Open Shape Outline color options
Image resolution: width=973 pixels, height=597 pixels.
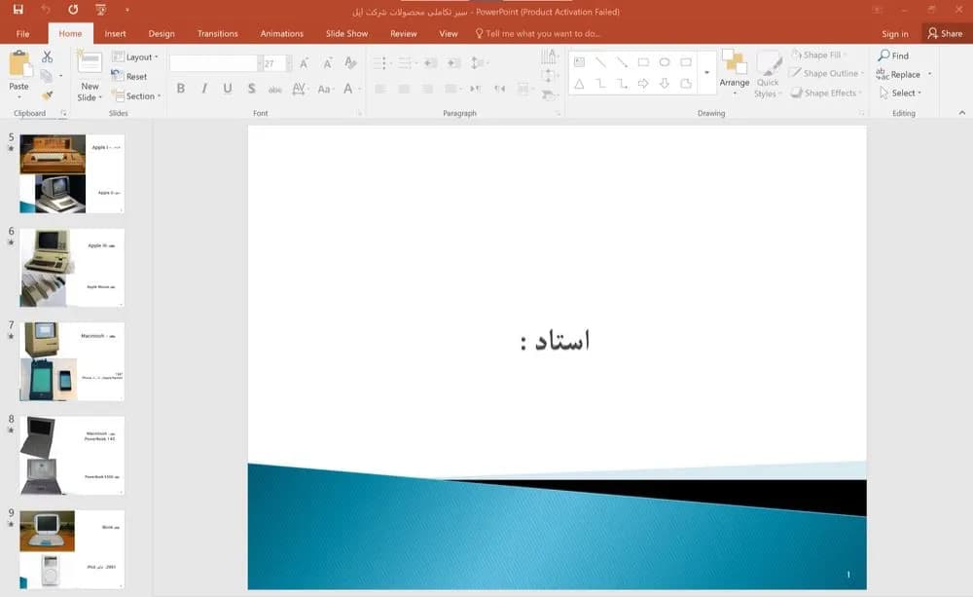click(x=826, y=73)
